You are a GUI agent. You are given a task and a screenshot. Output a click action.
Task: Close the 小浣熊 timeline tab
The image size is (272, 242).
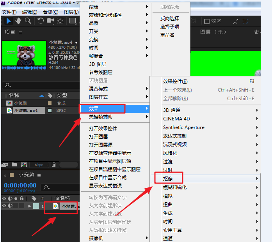[5, 175]
